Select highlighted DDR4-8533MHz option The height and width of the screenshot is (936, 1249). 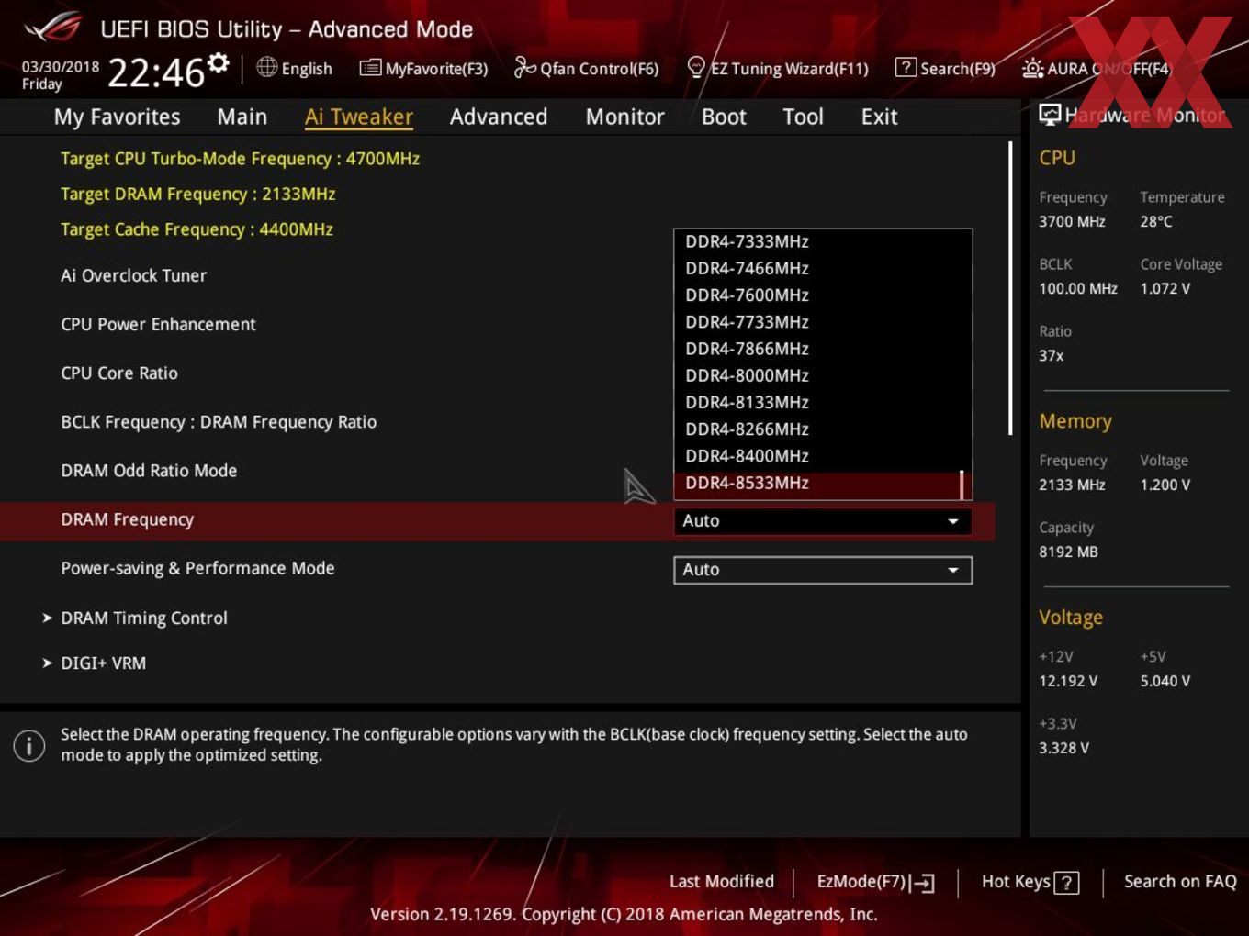(x=816, y=484)
